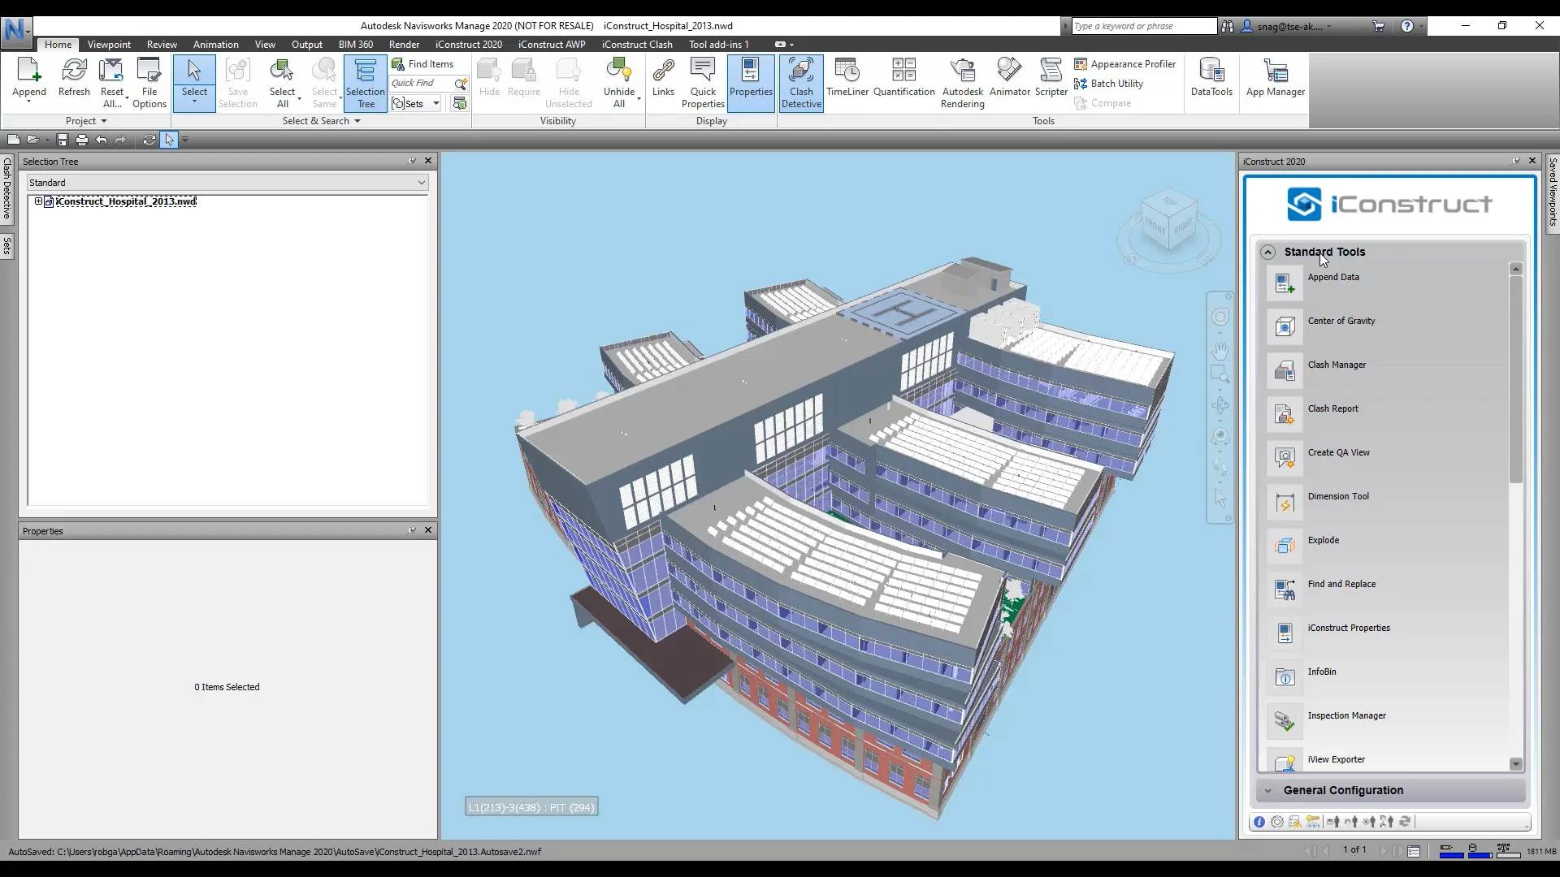Open the InfoBin tool
Image resolution: width=1560 pixels, height=877 pixels.
(1321, 672)
